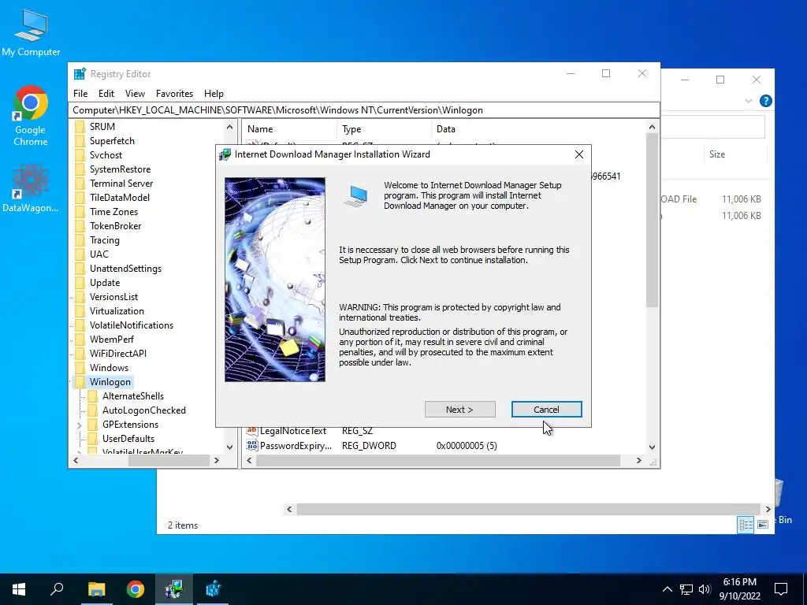The image size is (807, 605).
Task: Switch Explorer to large icons view
Action: click(x=763, y=524)
